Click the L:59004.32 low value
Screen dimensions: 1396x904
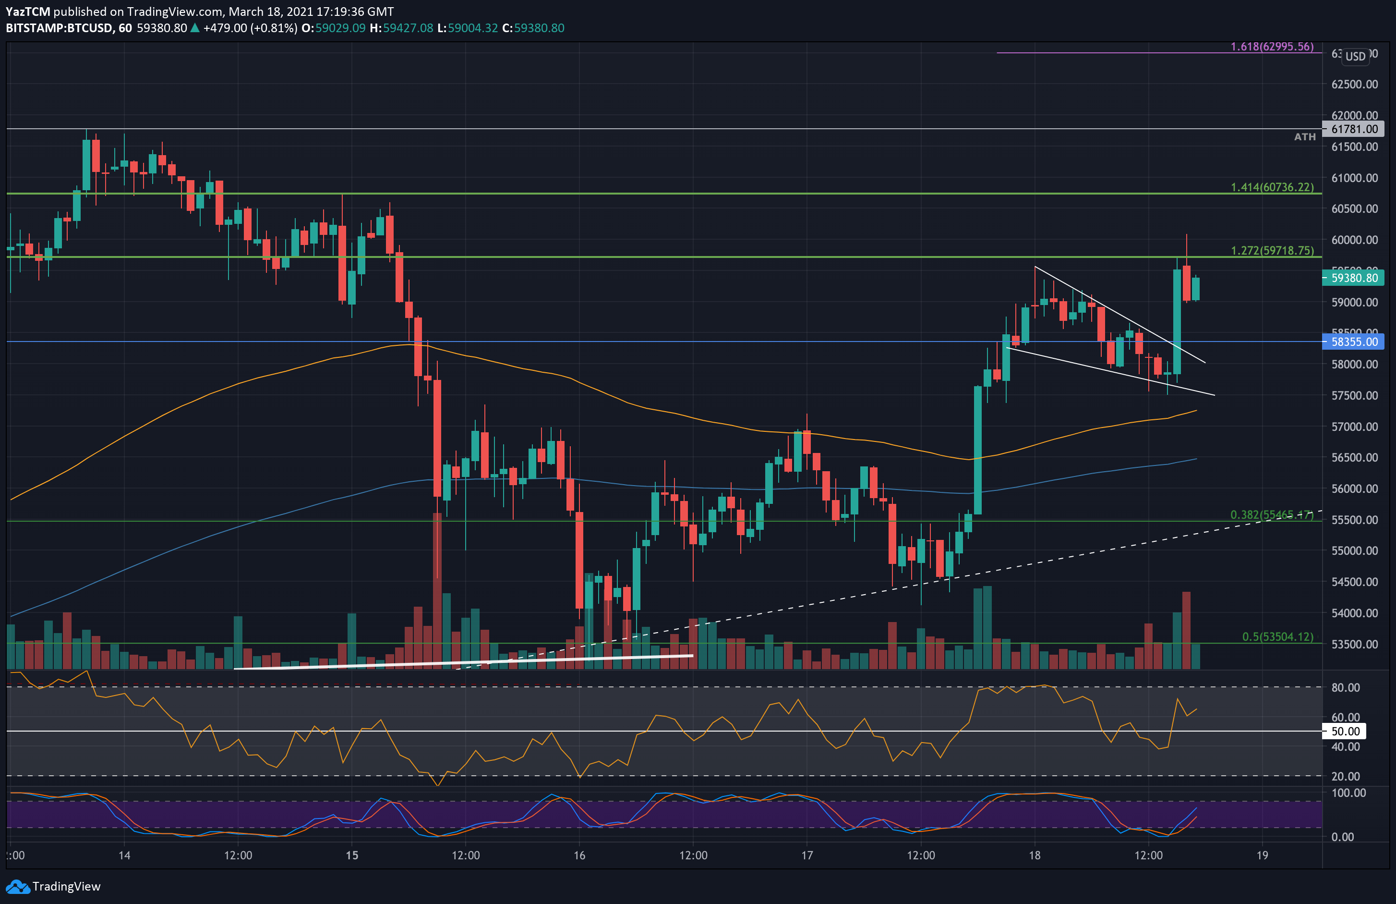coord(468,28)
